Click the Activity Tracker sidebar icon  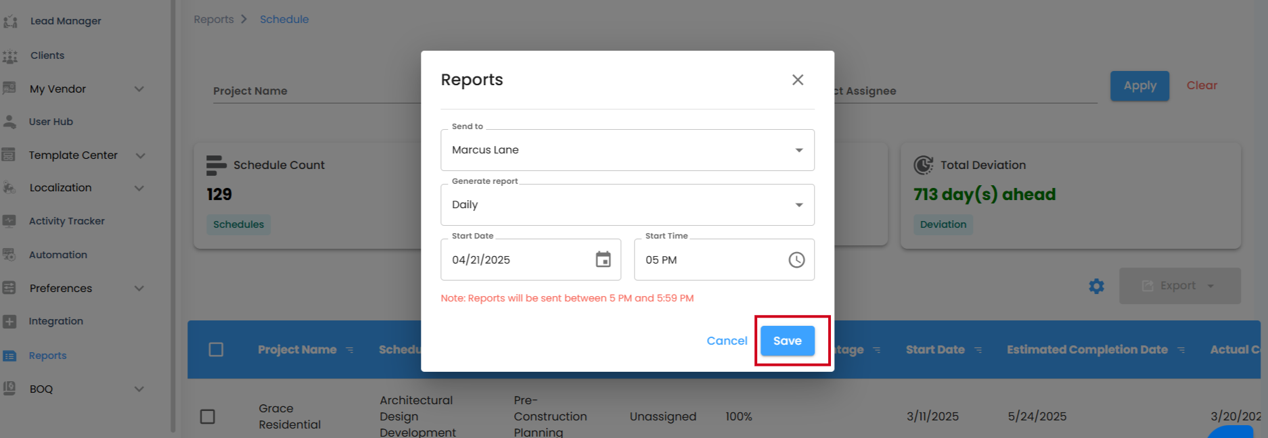point(9,221)
